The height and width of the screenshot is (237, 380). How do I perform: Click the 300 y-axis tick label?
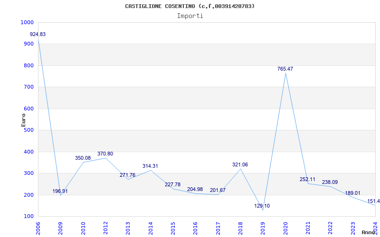pos(28,173)
